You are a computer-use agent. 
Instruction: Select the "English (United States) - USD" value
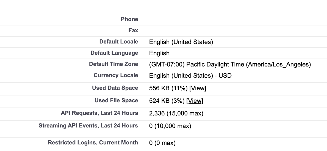pyautogui.click(x=190, y=75)
